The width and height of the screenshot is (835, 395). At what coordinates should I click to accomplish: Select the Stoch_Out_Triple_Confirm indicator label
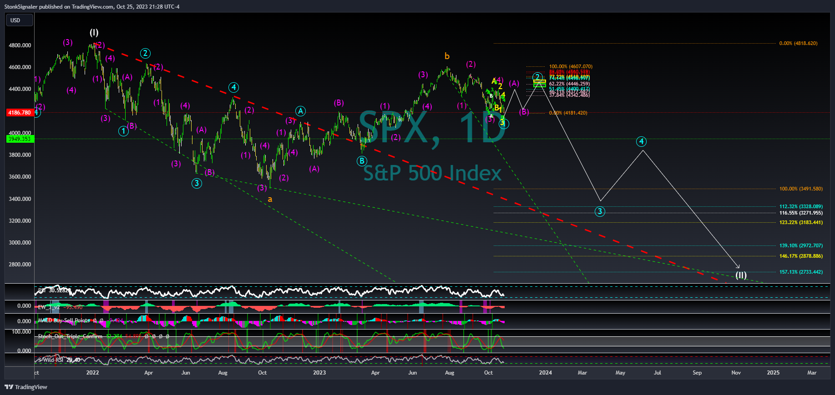[70, 337]
